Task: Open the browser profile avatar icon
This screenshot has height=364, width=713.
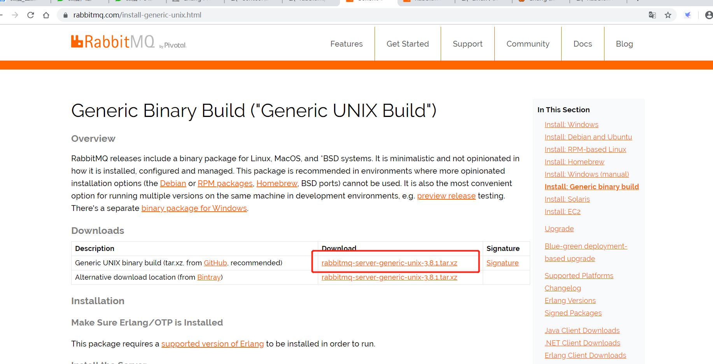Action: 709,15
